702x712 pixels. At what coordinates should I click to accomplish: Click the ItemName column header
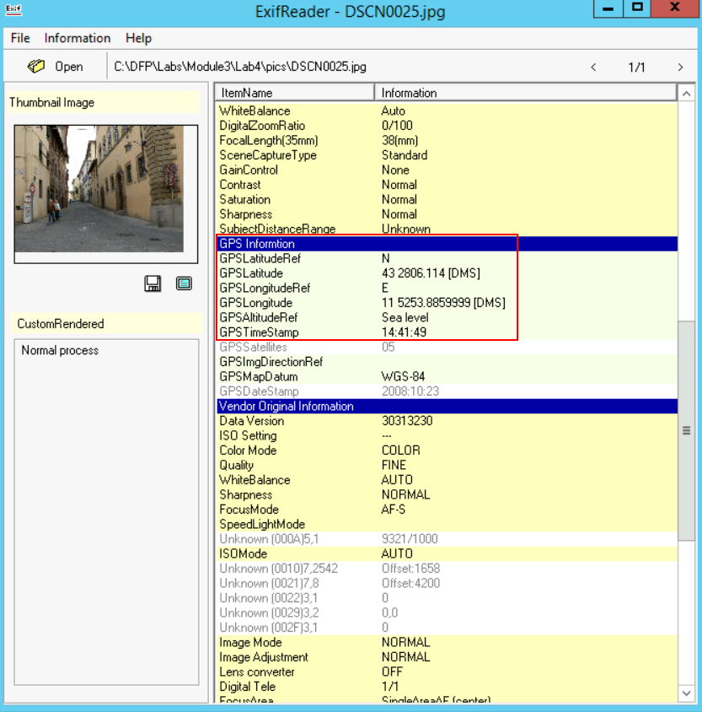[294, 93]
